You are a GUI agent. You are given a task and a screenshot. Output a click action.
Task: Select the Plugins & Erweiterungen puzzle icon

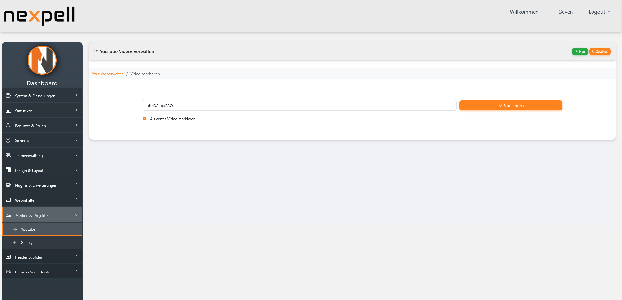(x=8, y=185)
